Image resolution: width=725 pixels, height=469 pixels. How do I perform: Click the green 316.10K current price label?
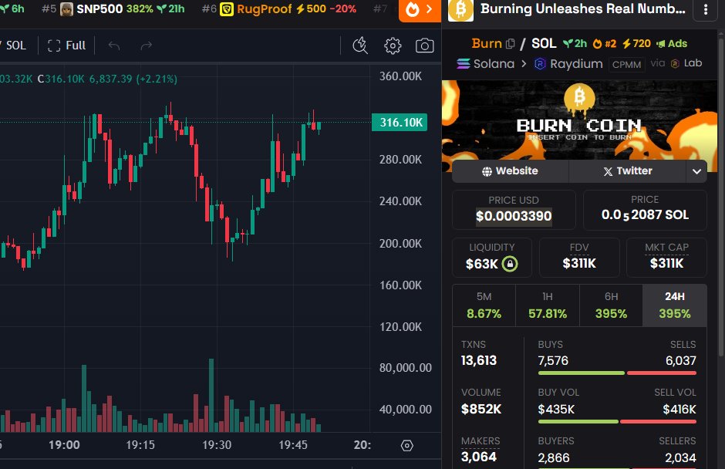(400, 123)
